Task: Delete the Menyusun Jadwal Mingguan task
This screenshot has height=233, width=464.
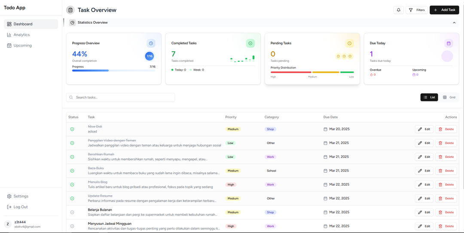Action: (x=446, y=226)
